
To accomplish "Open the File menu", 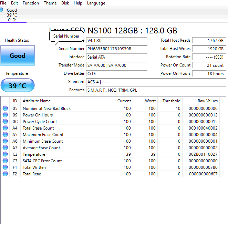I will tap(3, 3).
